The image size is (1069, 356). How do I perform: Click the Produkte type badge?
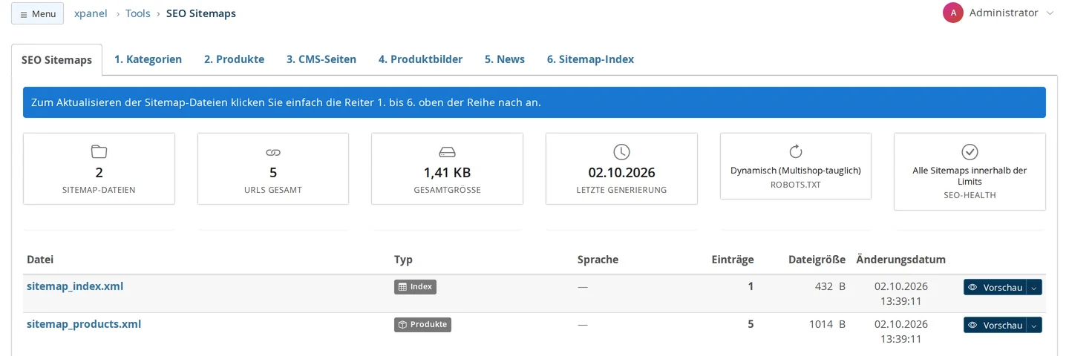pos(422,324)
